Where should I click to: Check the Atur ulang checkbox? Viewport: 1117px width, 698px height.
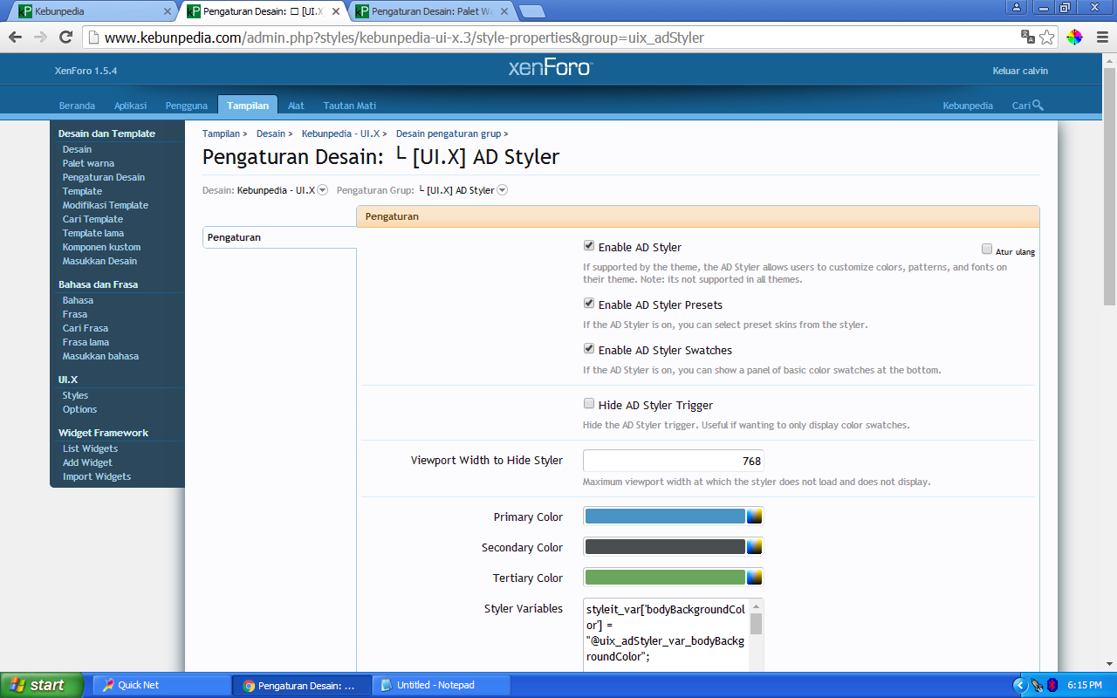pos(987,249)
